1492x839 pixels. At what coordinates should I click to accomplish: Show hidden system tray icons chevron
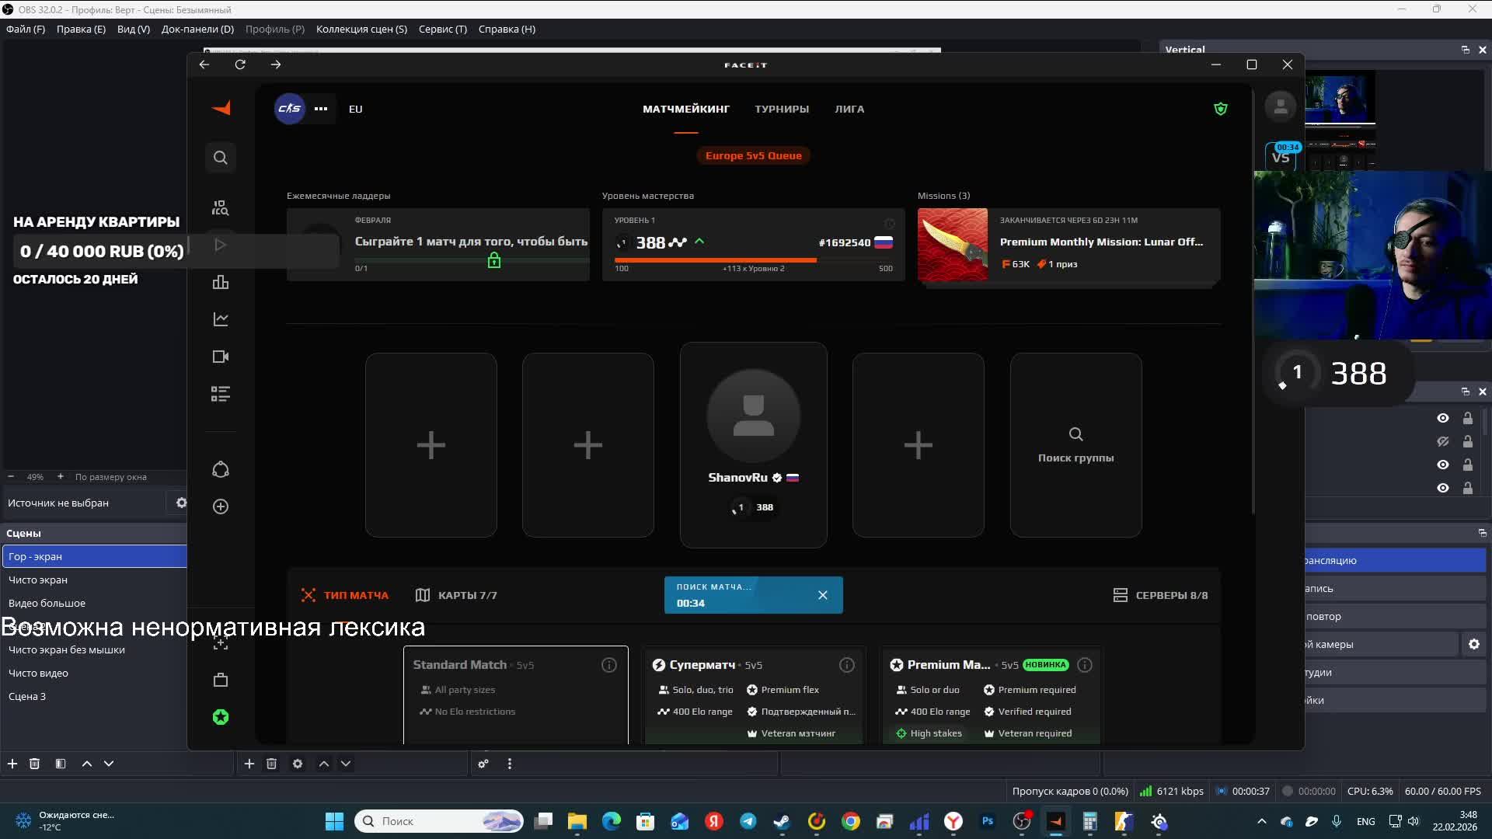point(1262,821)
